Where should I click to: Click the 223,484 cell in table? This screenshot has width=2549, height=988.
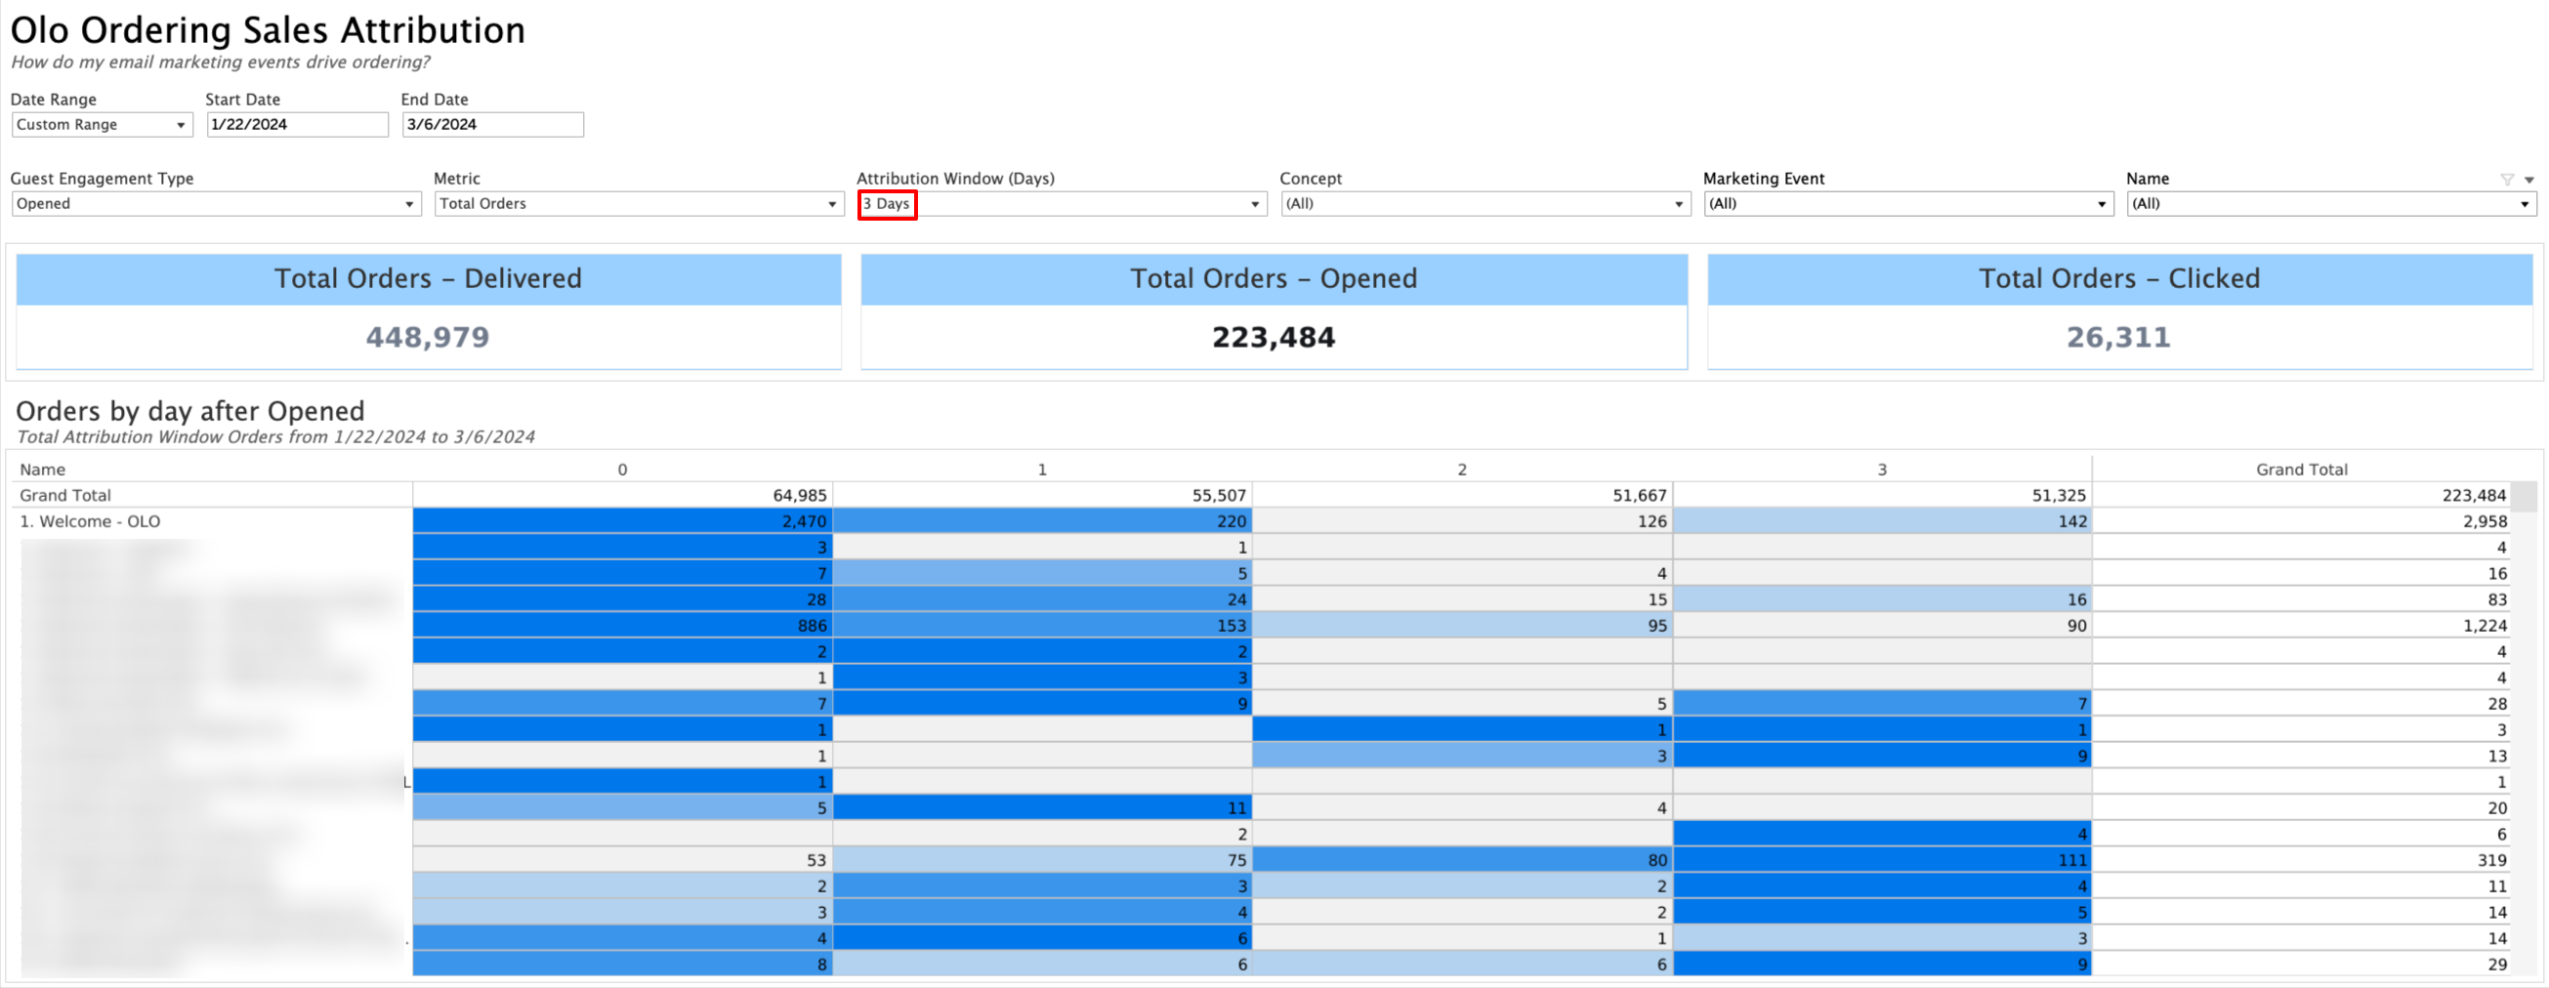click(x=2302, y=496)
